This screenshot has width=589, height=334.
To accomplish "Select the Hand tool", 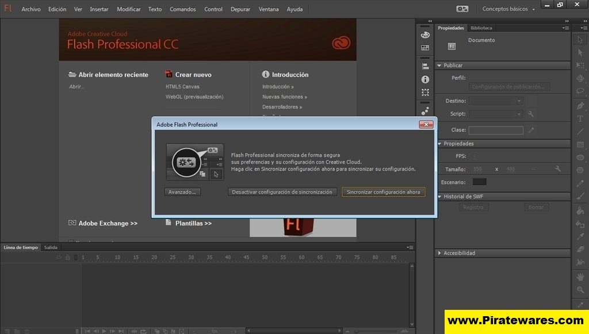I will (580, 277).
